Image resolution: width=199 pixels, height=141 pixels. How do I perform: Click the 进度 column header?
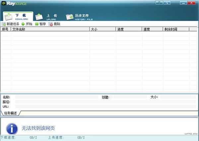(129, 29)
